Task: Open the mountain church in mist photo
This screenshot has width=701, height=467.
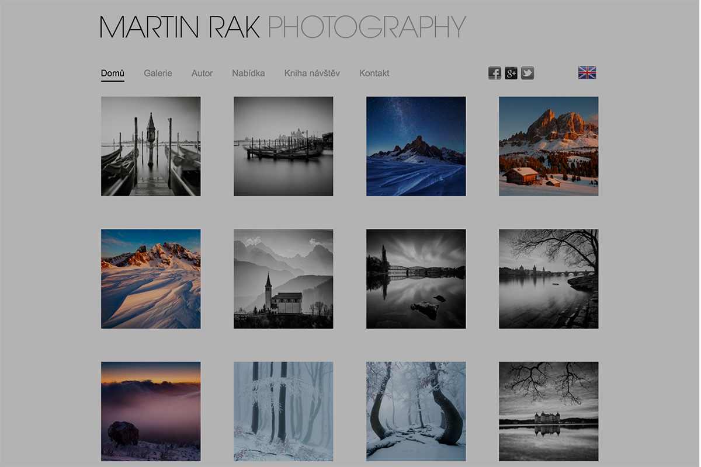Action: (x=283, y=278)
